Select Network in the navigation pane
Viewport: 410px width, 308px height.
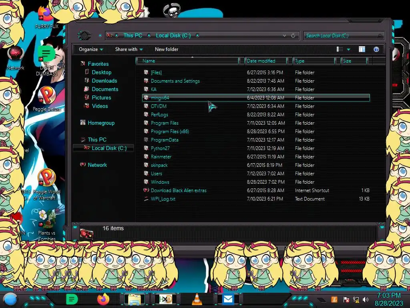click(x=97, y=165)
